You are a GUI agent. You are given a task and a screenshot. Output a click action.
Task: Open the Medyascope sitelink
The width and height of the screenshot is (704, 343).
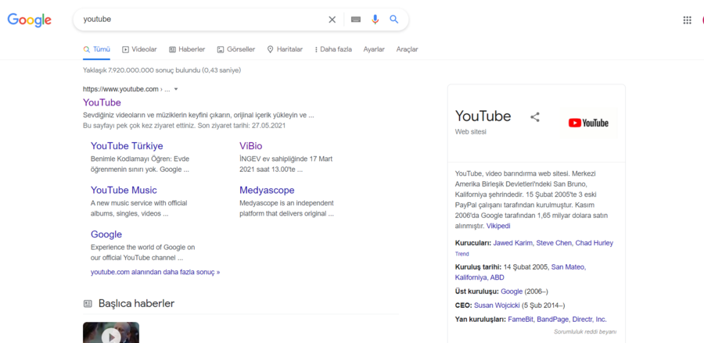click(x=267, y=190)
